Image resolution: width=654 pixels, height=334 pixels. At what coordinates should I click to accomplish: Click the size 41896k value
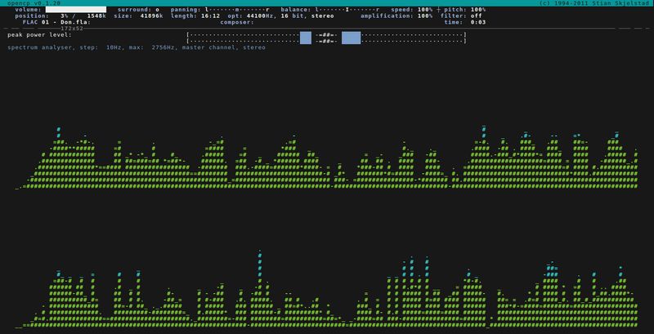click(x=151, y=16)
